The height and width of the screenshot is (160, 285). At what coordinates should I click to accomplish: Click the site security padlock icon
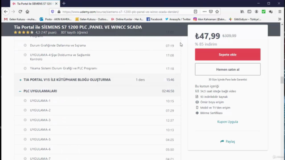click(x=59, y=12)
